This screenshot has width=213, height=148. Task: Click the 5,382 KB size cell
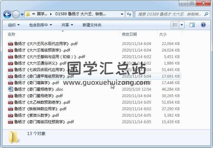[172, 115]
